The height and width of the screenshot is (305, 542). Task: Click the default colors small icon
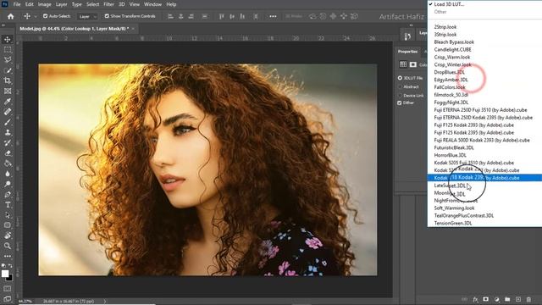click(3, 265)
